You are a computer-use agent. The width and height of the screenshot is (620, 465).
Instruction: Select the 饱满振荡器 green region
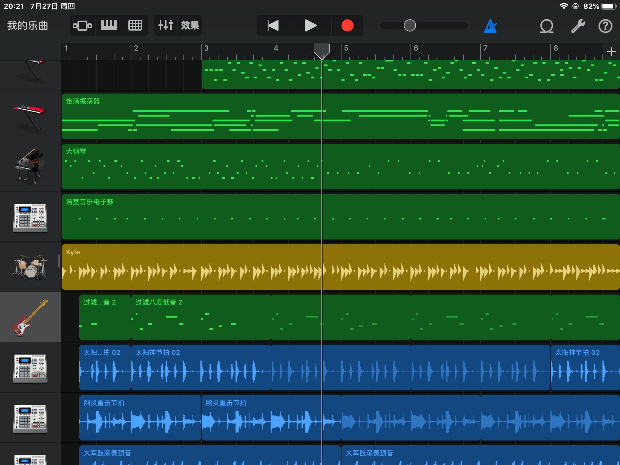[x=341, y=116]
